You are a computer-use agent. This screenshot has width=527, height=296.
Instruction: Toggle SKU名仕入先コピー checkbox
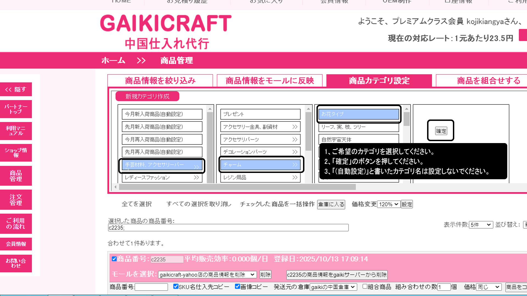click(x=176, y=286)
